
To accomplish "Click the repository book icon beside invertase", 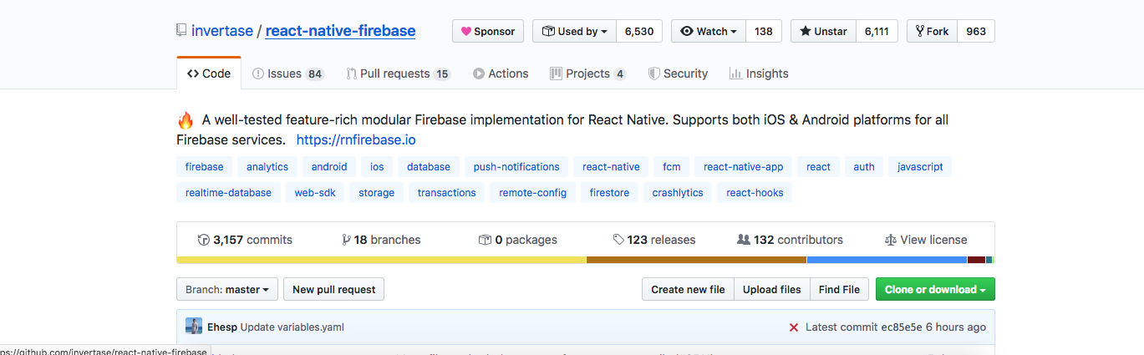I will (181, 31).
